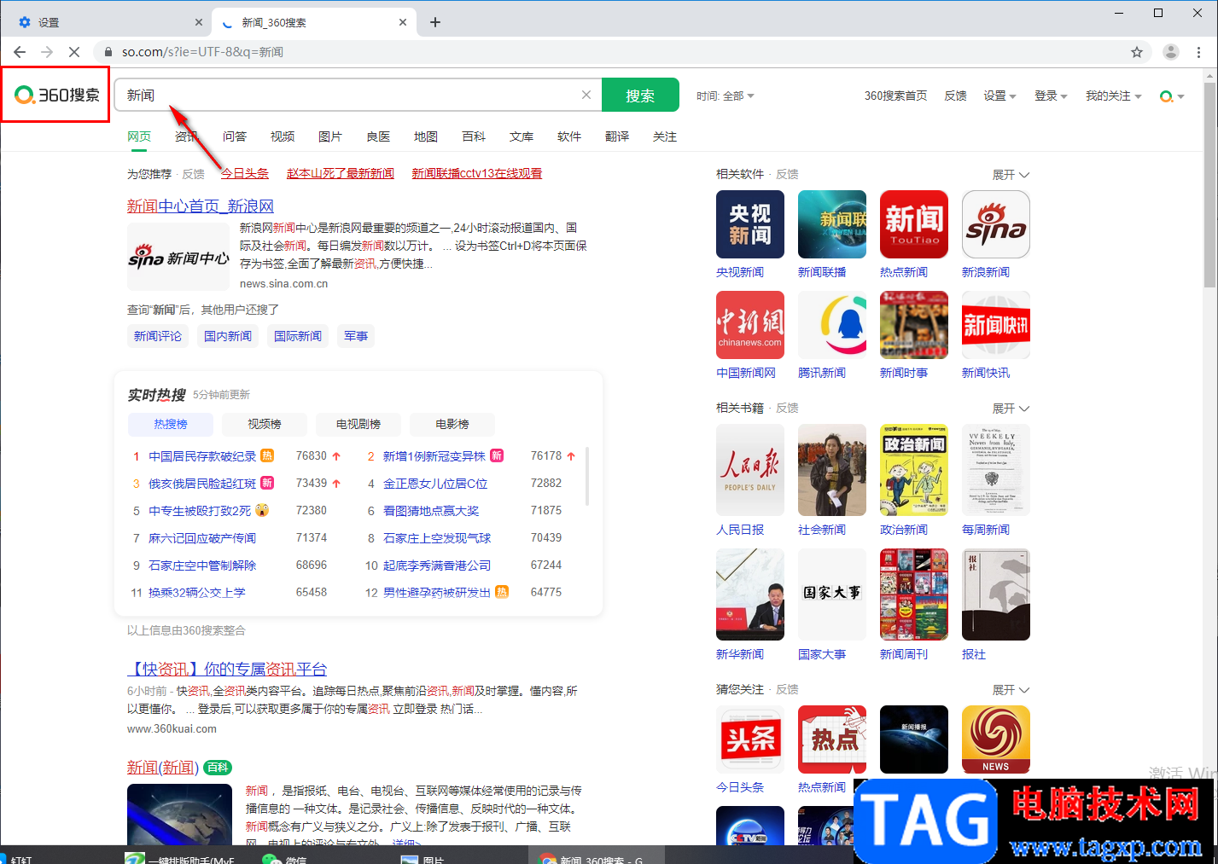Open the 新浪新闻 sina app icon
The width and height of the screenshot is (1218, 864).
tap(995, 224)
